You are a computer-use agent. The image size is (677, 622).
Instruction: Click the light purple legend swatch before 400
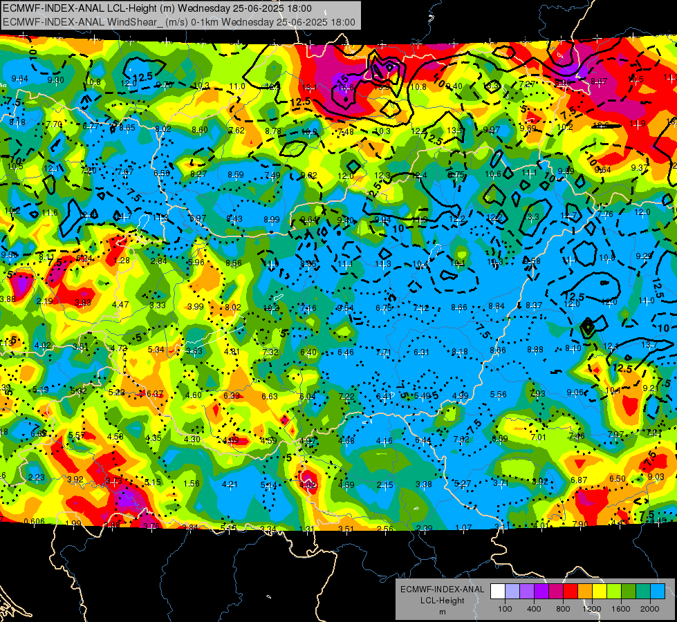[527, 592]
